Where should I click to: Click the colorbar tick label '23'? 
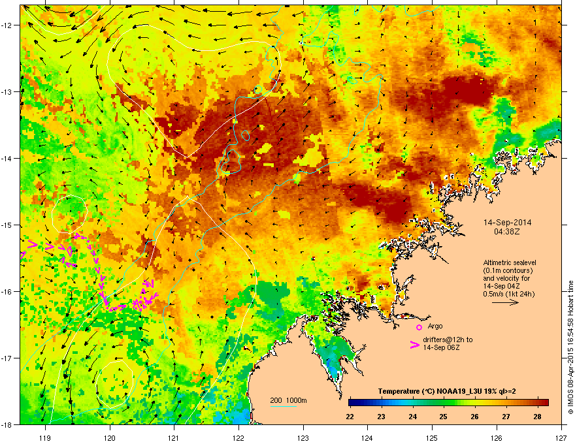[382, 417]
